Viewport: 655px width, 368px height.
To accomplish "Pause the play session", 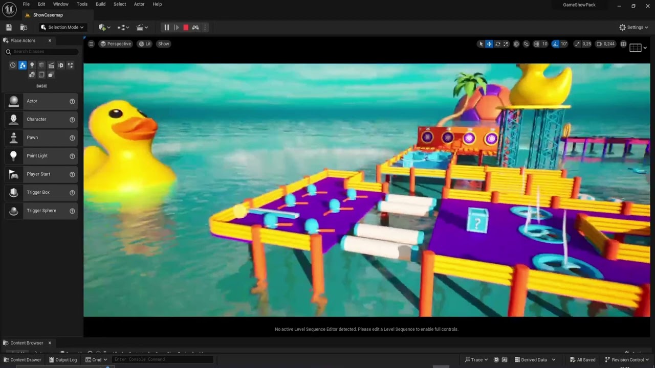I will (x=166, y=27).
